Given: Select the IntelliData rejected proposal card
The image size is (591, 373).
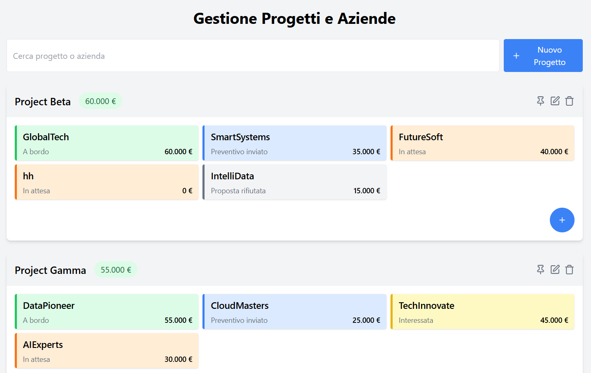Looking at the screenshot, I should point(295,182).
